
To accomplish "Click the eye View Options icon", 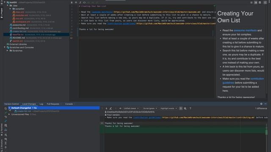I will 6,139.
